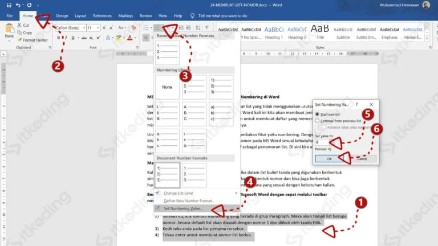Apply strikethrough formatting

pos(84,38)
